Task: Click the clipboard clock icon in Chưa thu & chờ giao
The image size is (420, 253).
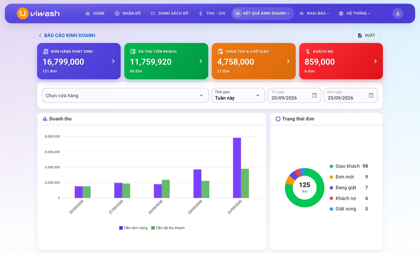Action: pos(220,51)
